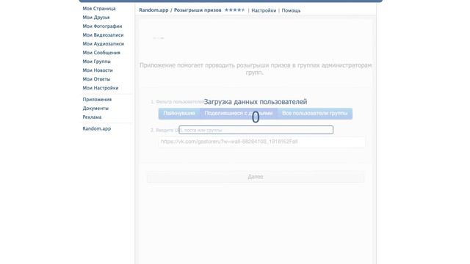Select Все пользователи группы filter
Image resolution: width=470 pixels, height=264 pixels.
tap(315, 114)
